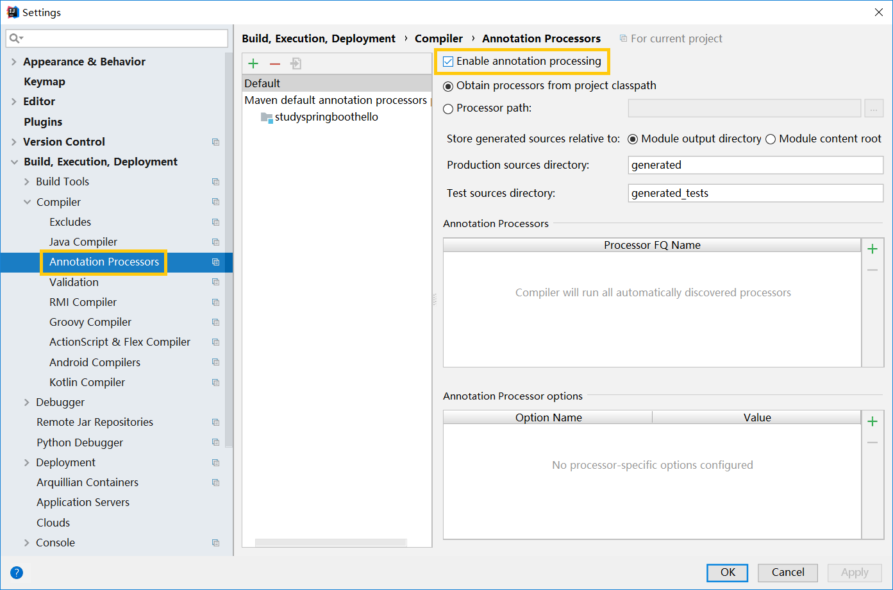Open the Kotlin Compiler settings page
The image size is (893, 590).
coord(87,382)
